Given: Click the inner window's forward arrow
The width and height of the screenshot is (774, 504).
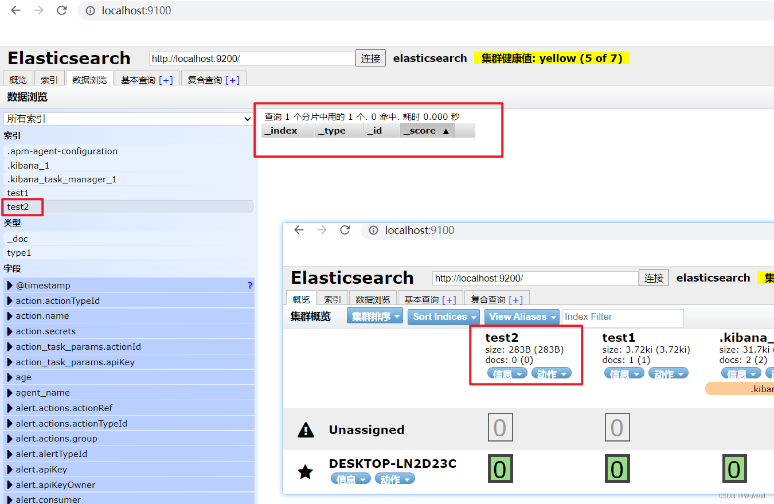Looking at the screenshot, I should (322, 230).
